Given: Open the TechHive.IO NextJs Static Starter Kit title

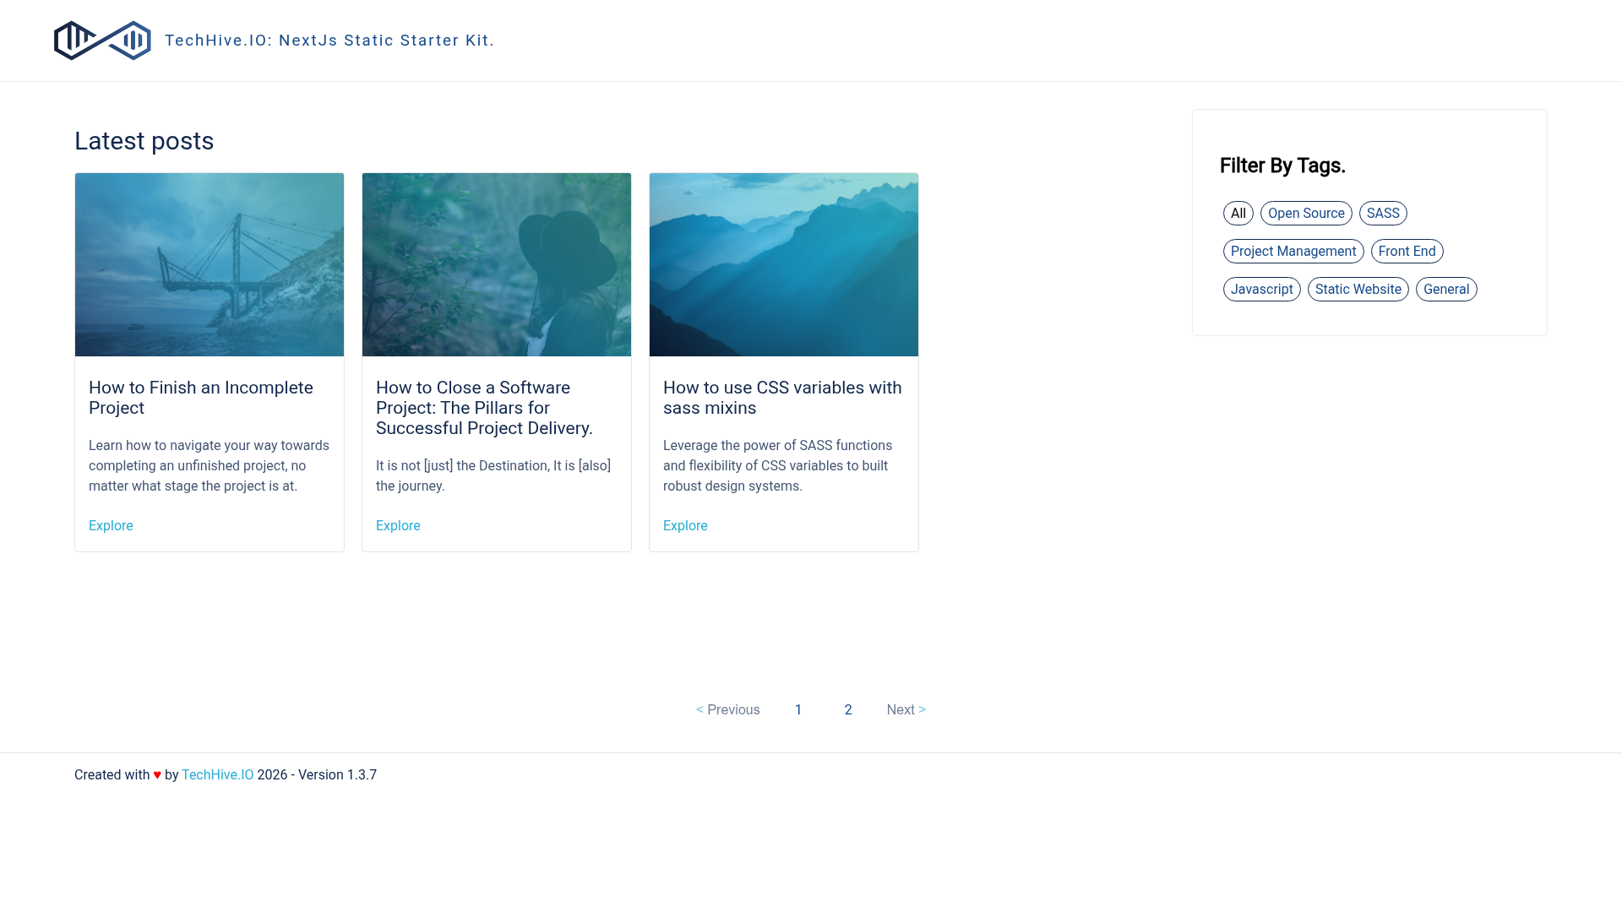Looking at the screenshot, I should tap(329, 41).
